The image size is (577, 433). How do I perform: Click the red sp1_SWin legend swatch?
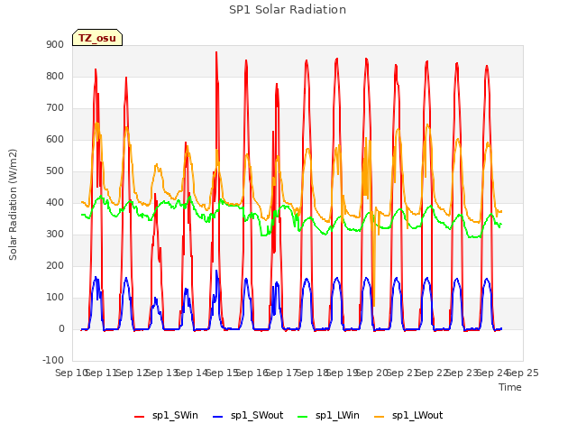coord(140,416)
